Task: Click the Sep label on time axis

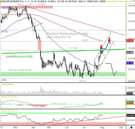Action: [121, 127]
